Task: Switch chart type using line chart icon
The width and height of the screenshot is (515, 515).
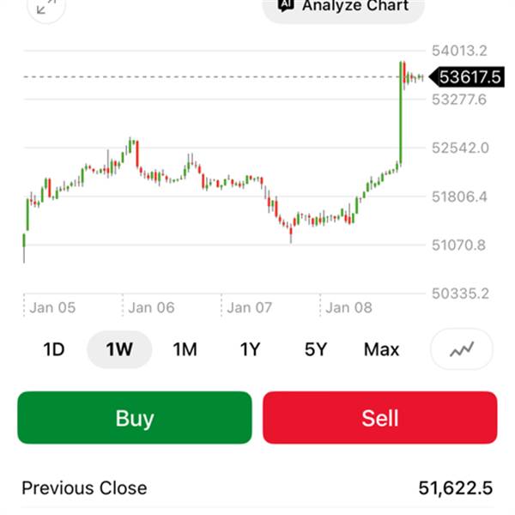Action: coord(462,349)
